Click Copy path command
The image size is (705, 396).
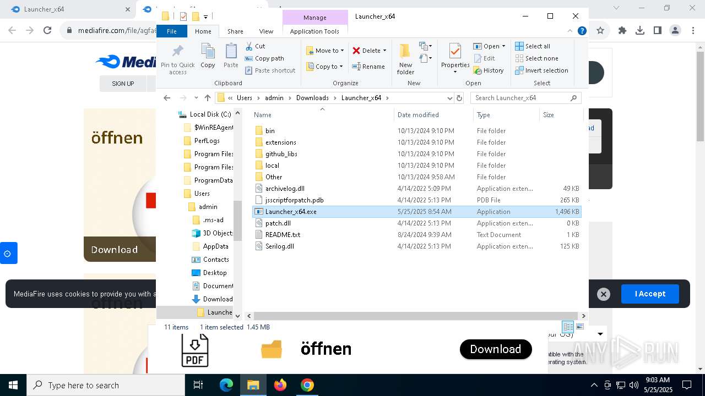tap(264, 58)
